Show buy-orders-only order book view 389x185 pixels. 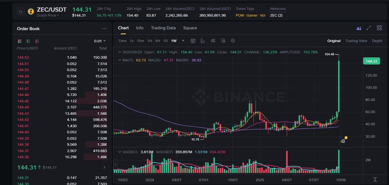[x=28, y=41]
